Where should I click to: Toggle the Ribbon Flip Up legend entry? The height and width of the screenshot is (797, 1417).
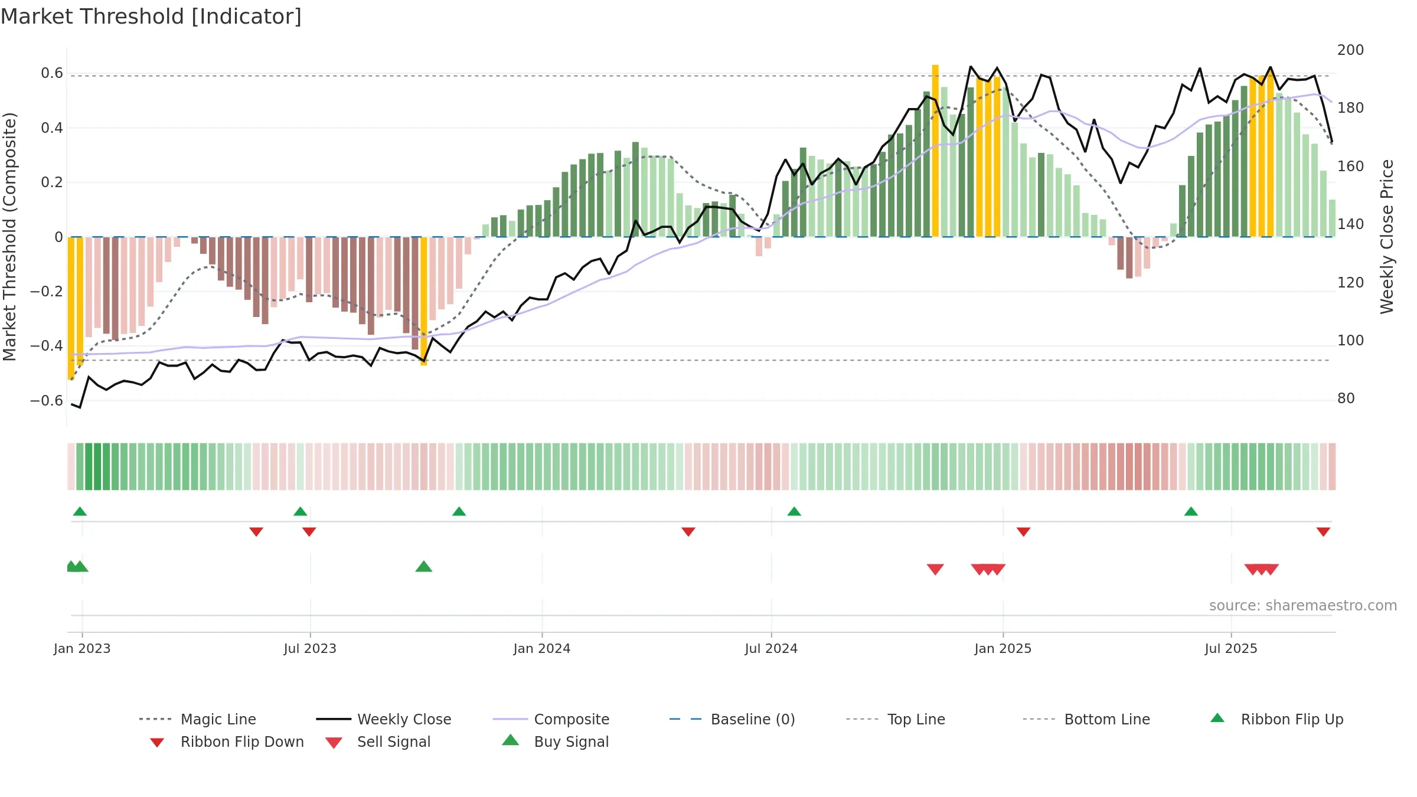(1276, 719)
